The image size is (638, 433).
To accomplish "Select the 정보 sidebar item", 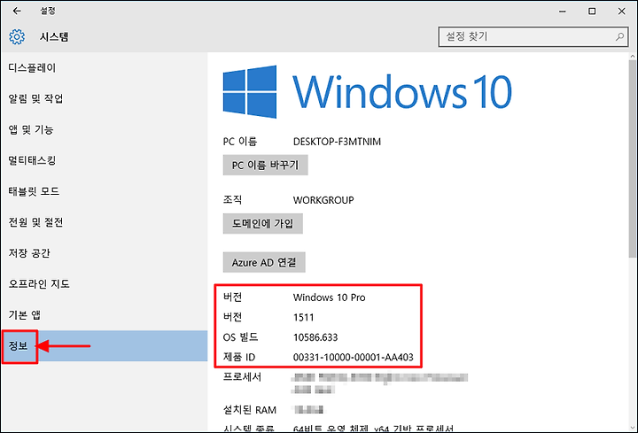I will click(105, 346).
